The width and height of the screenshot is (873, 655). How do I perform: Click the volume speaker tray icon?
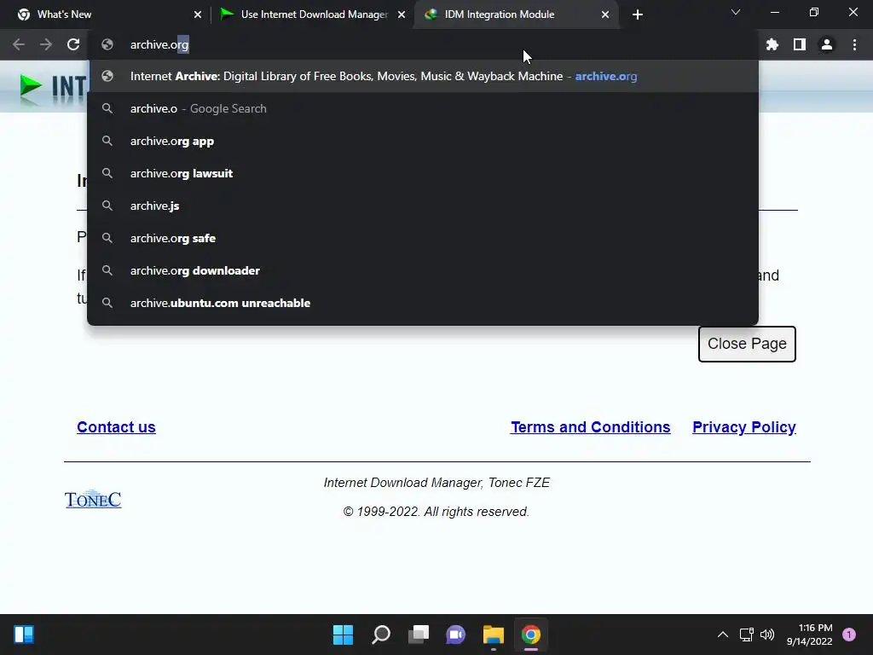[767, 635]
